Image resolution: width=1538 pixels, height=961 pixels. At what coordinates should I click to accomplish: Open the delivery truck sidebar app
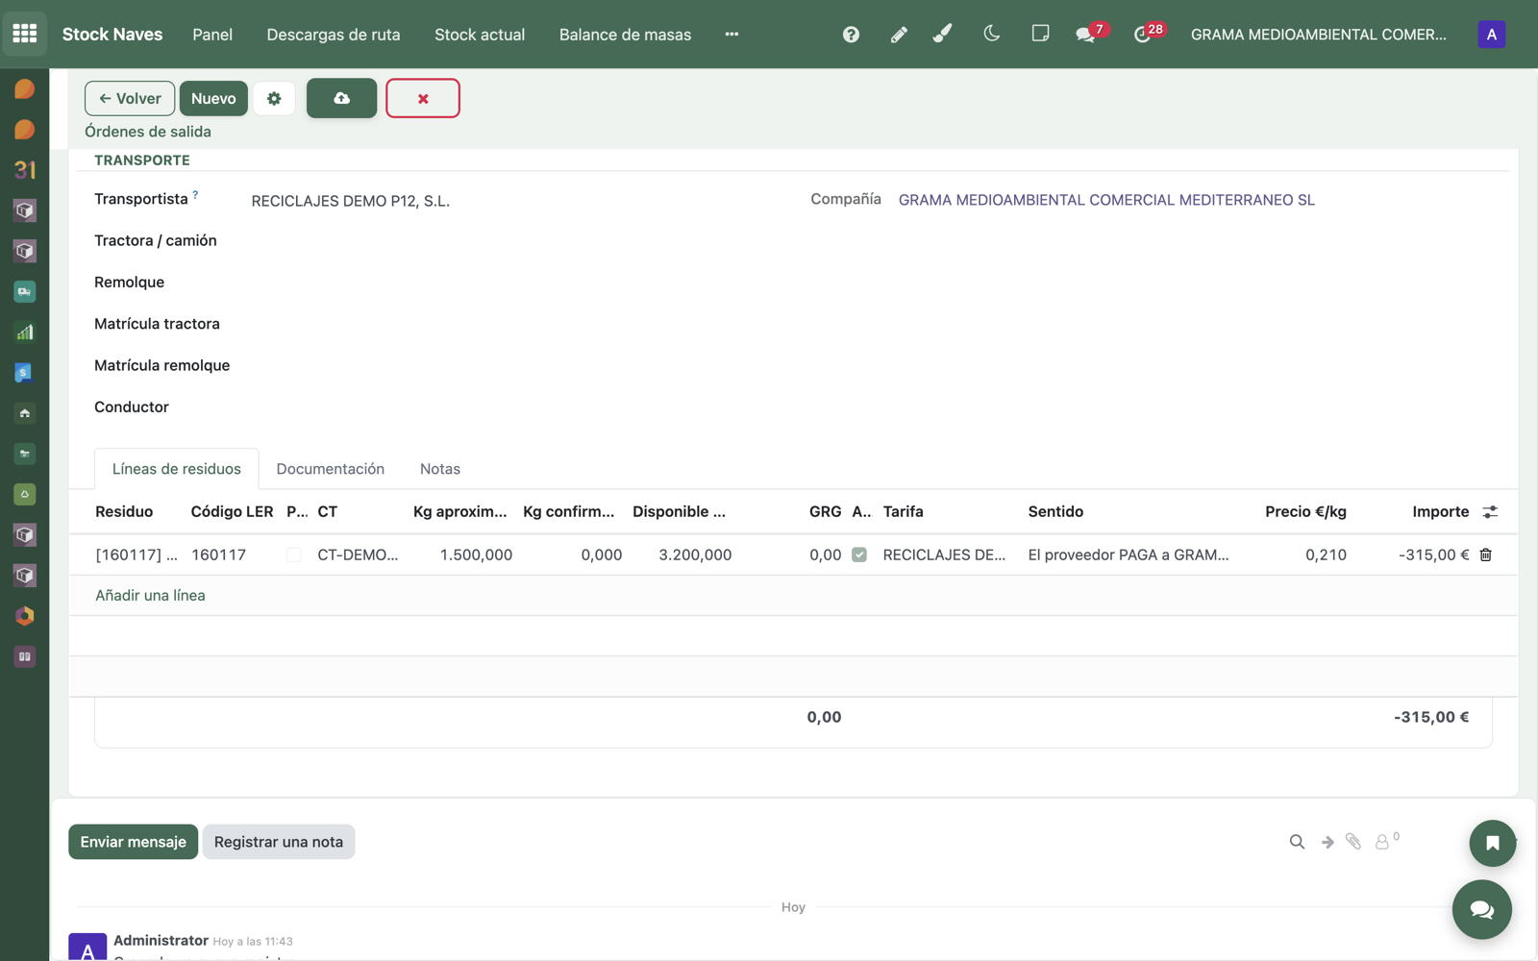click(x=25, y=291)
